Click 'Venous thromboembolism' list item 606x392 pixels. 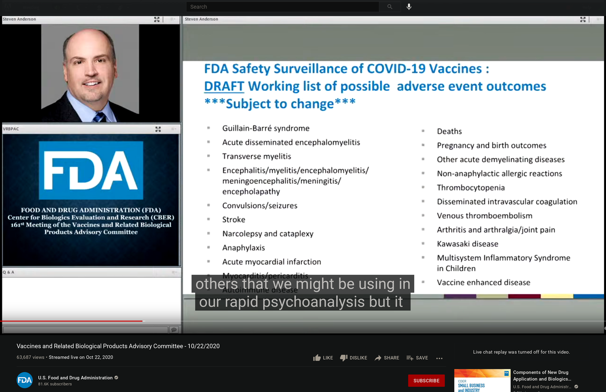tap(485, 216)
